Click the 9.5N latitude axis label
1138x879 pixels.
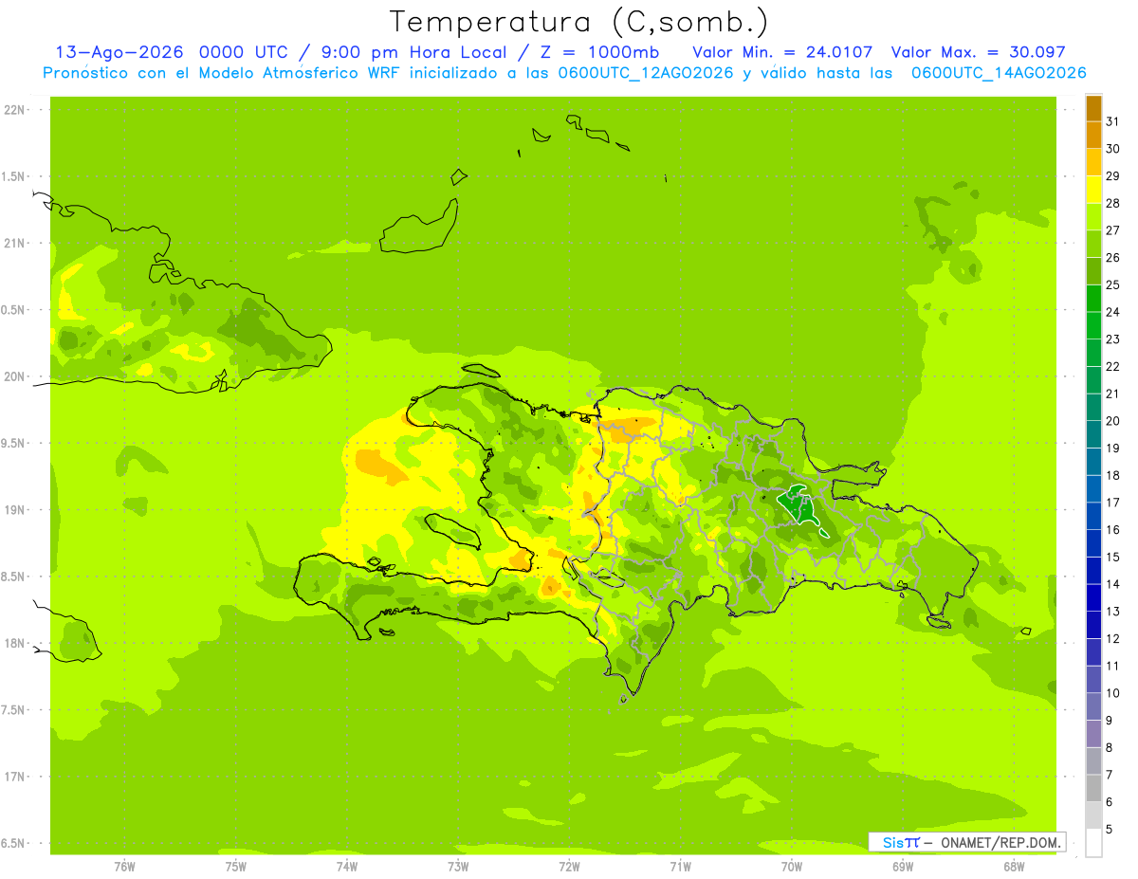click(14, 443)
